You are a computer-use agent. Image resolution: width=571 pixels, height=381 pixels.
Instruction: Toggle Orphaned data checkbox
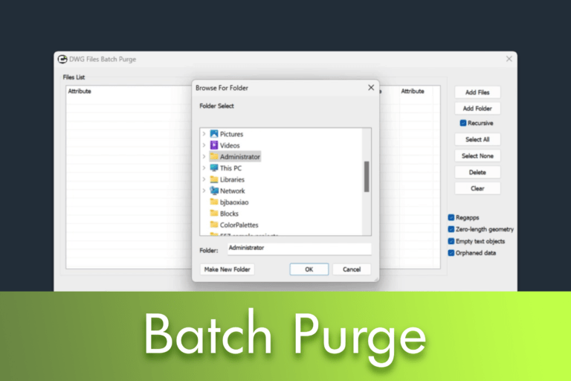click(451, 253)
